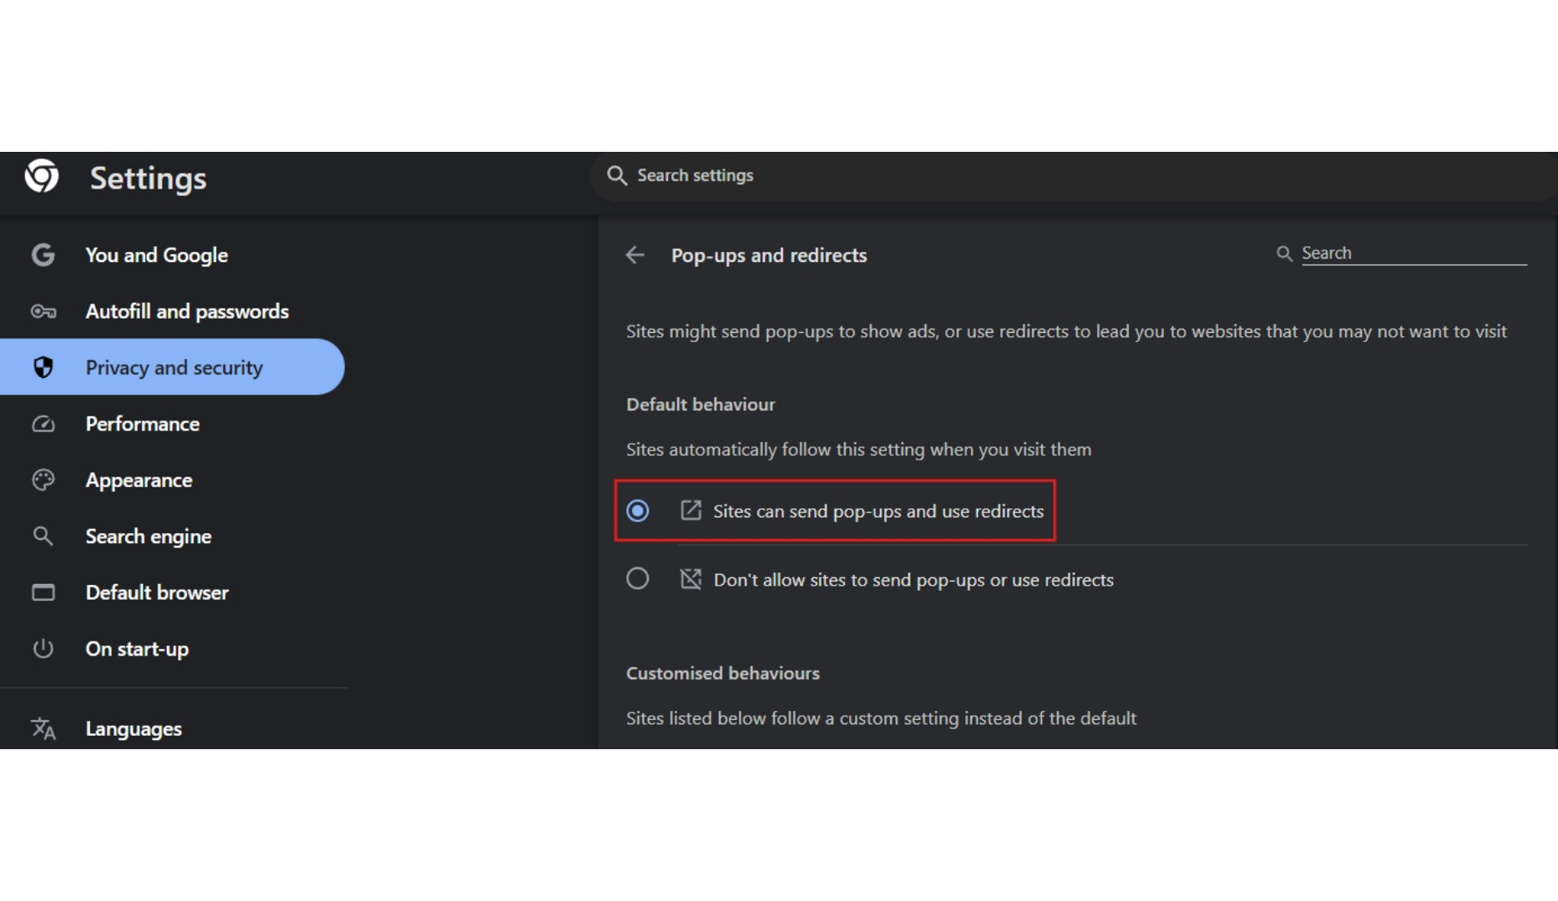Click the 'Pop-ups and redirects' heading
Screen dimensions: 1558x901
tap(769, 255)
